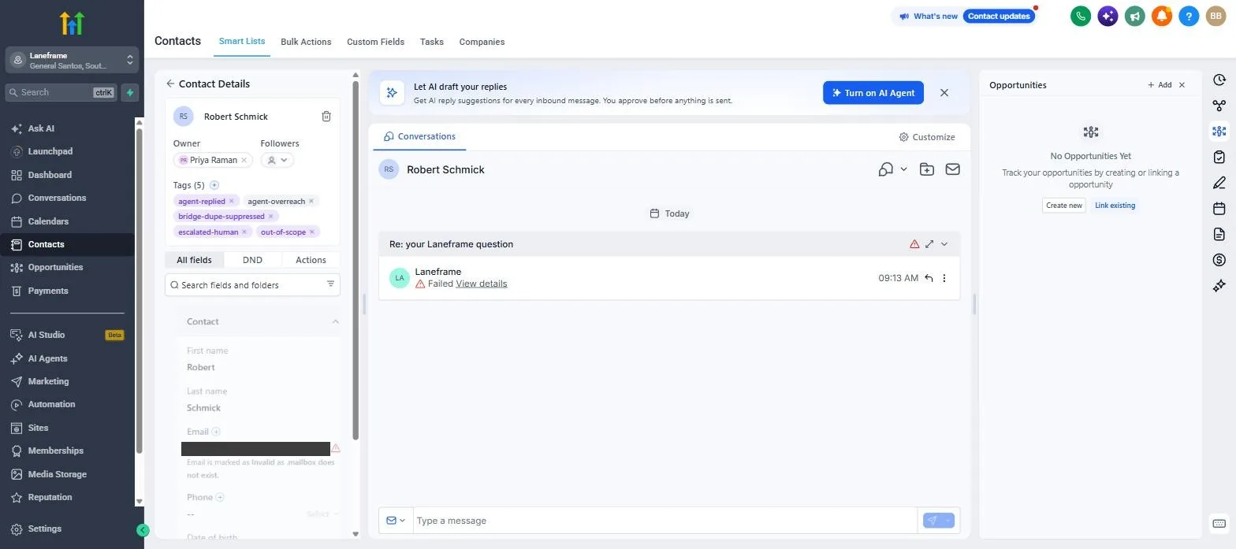Click Create new opportunity
Image resolution: width=1236 pixels, height=549 pixels.
click(x=1064, y=206)
